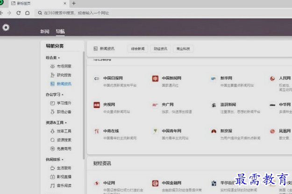
Task: Open 生活服务 in sidebar
Action: [61, 168]
